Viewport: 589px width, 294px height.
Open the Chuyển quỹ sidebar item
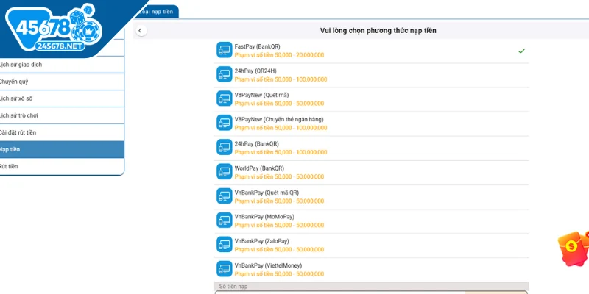pos(62,82)
